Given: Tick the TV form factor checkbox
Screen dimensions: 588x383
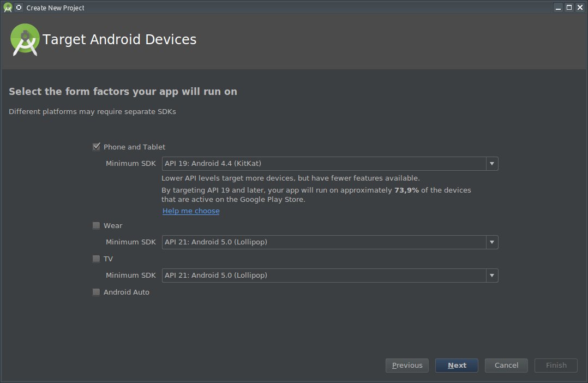Looking at the screenshot, I should [97, 259].
